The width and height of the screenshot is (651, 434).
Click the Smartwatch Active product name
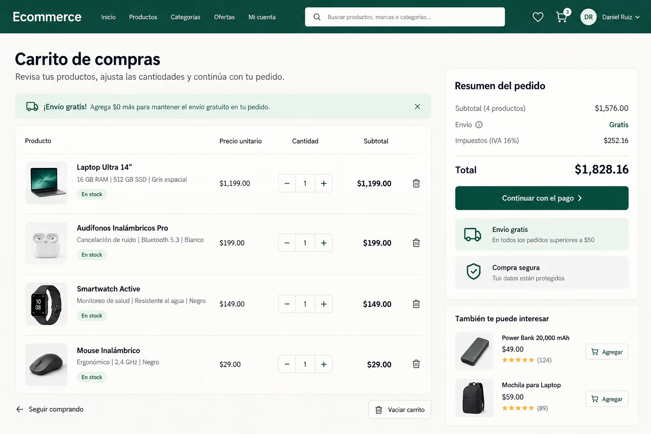pyautogui.click(x=108, y=289)
